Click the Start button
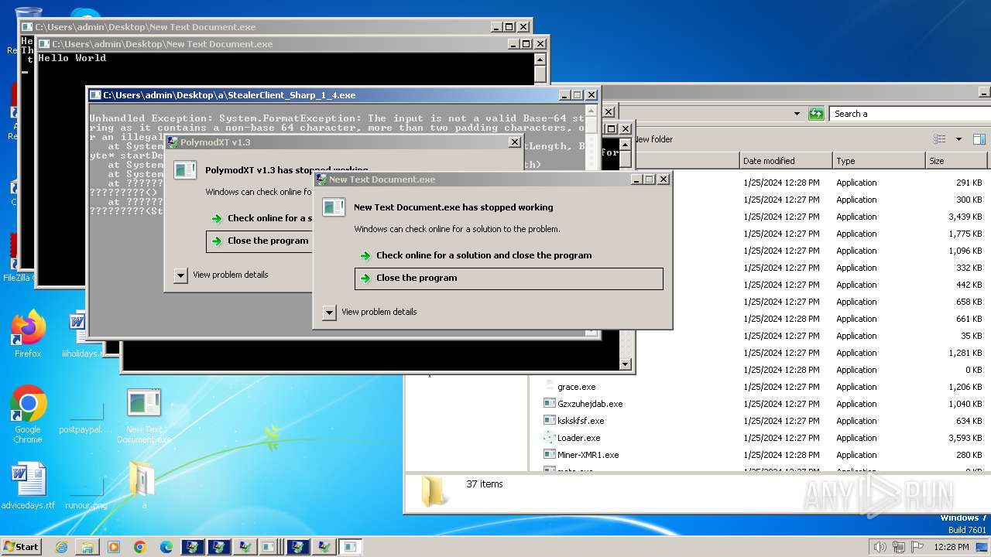This screenshot has width=991, height=557. coord(21,547)
